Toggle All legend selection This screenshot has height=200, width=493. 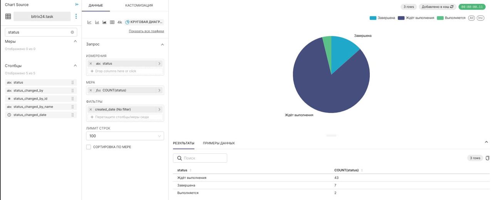471,18
